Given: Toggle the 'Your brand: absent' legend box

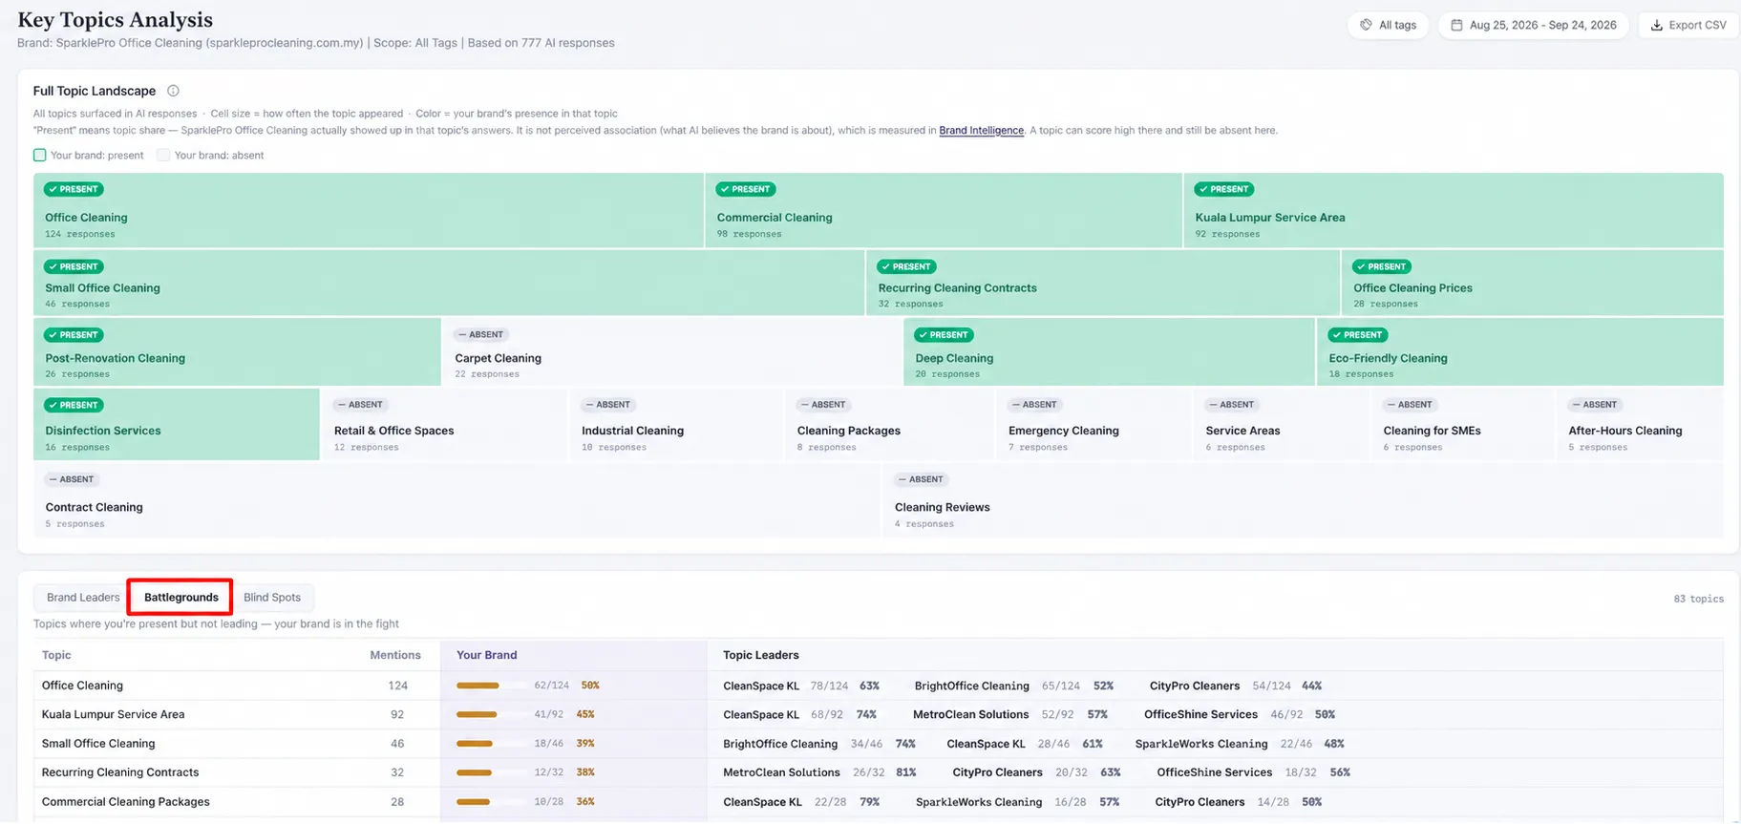Looking at the screenshot, I should tap(163, 155).
